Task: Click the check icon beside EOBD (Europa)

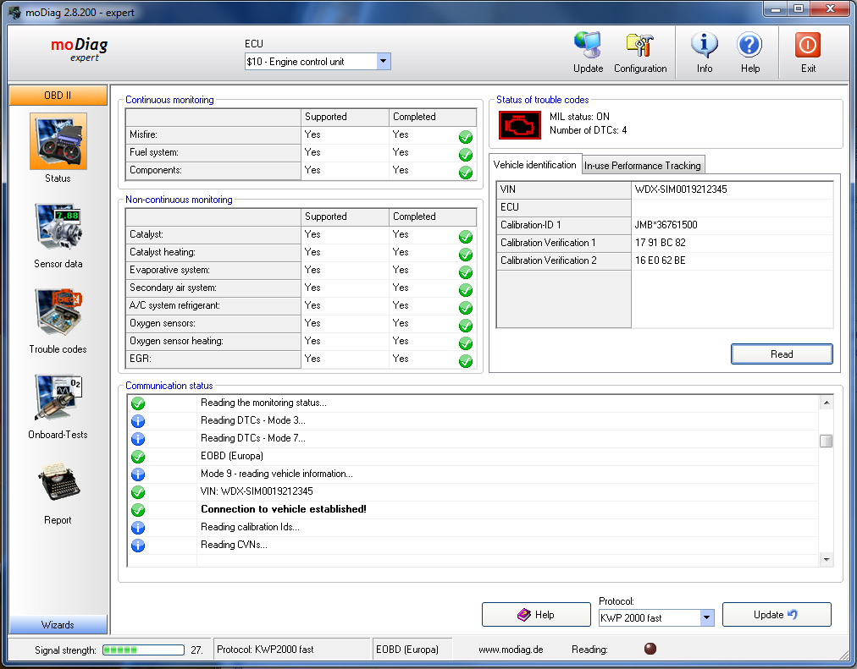Action: [138, 457]
